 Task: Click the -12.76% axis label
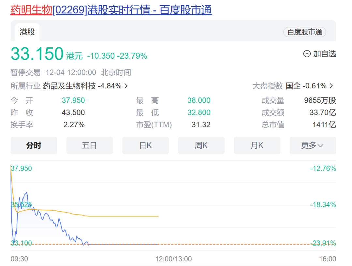(x=323, y=168)
